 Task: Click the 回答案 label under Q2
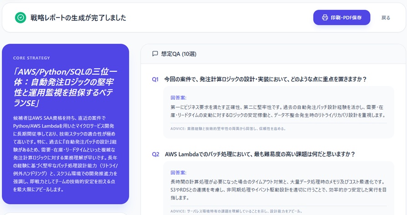pyautogui.click(x=178, y=173)
